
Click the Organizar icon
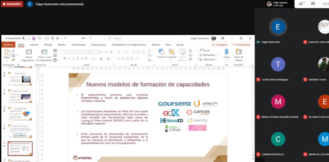coord(171,52)
